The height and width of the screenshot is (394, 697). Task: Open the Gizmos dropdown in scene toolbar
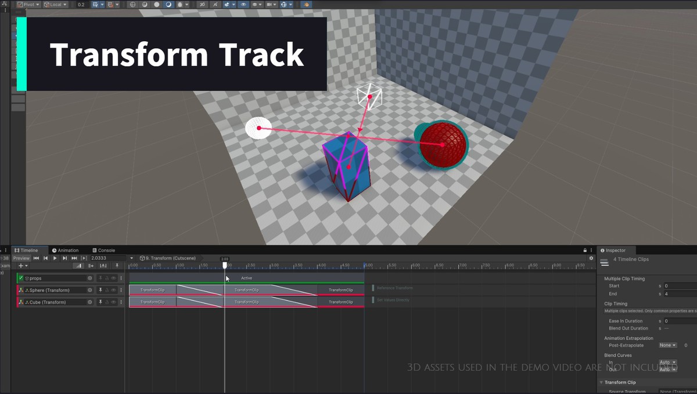pyautogui.click(x=290, y=5)
